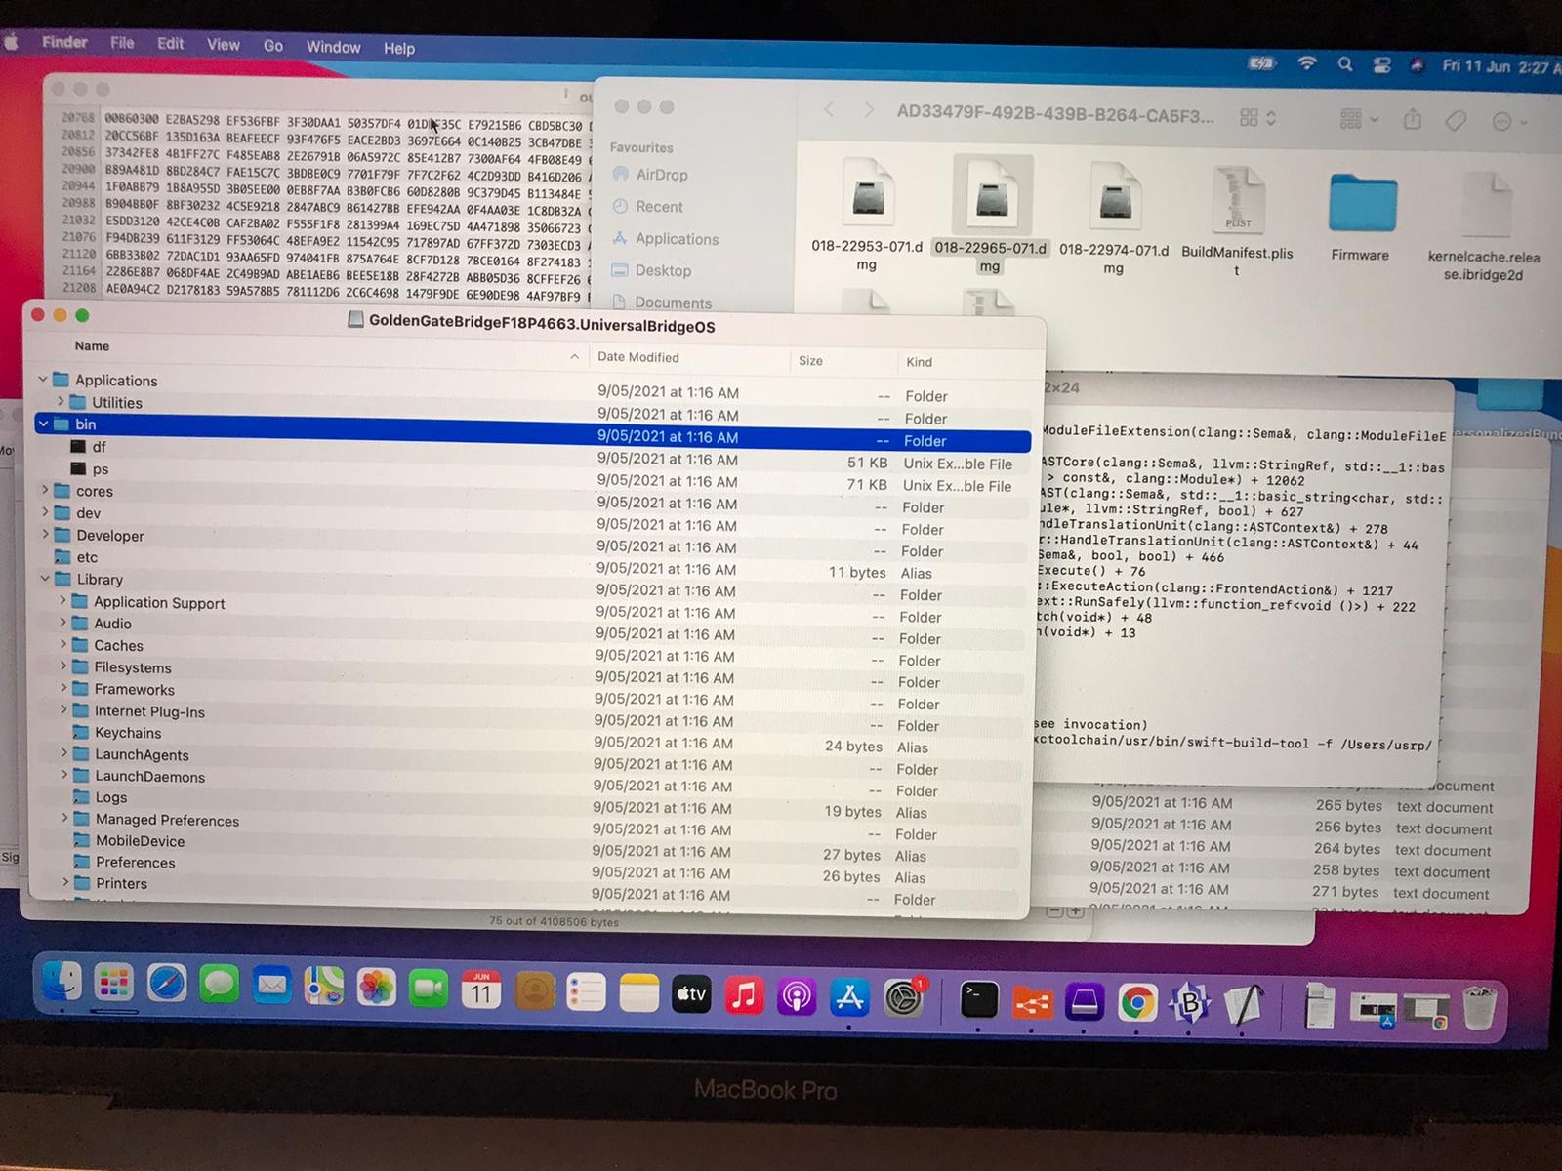1562x1171 pixels.
Task: Expand the Utilities folder
Action: coord(61,401)
